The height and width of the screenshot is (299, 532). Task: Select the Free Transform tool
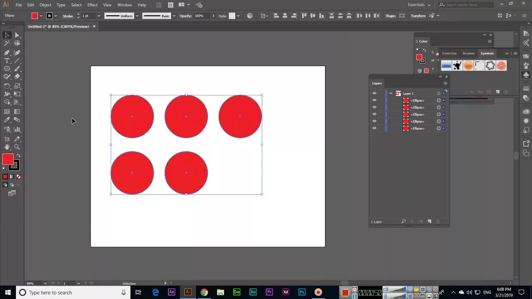17,94
